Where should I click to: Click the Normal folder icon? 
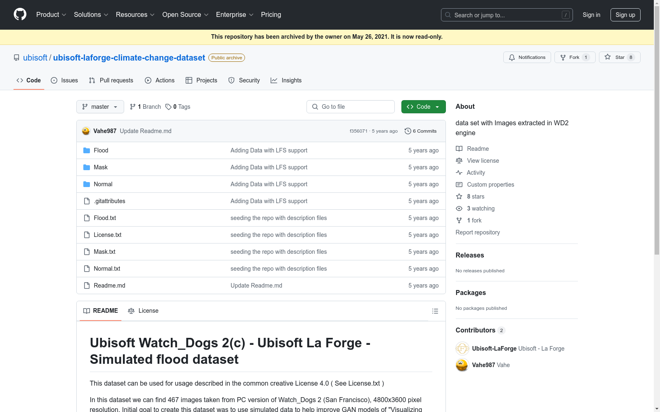click(x=87, y=184)
